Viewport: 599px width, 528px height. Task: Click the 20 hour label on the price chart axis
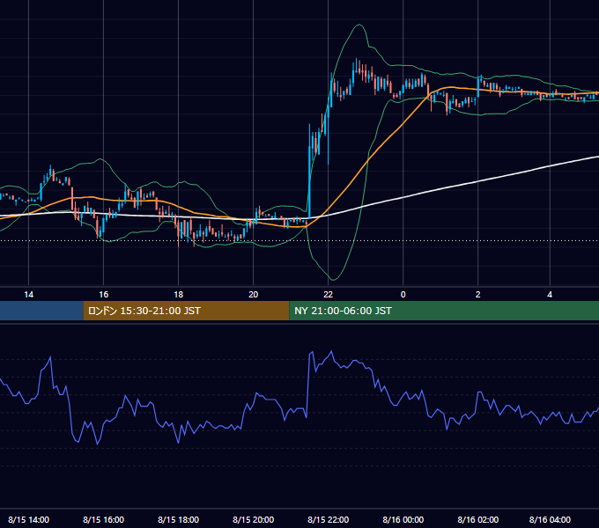[x=254, y=295]
